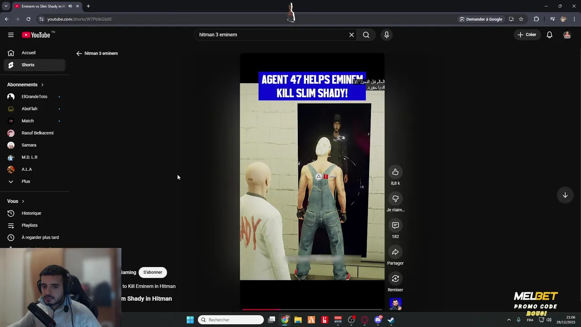
Task: Open Steam from taskbar
Action: pyautogui.click(x=391, y=320)
